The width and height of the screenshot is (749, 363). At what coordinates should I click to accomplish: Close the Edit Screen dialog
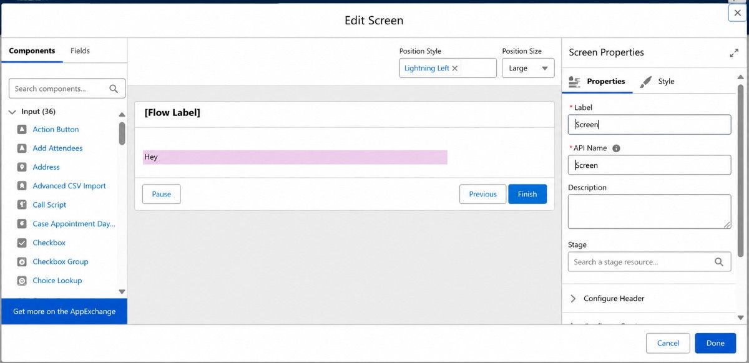click(737, 12)
